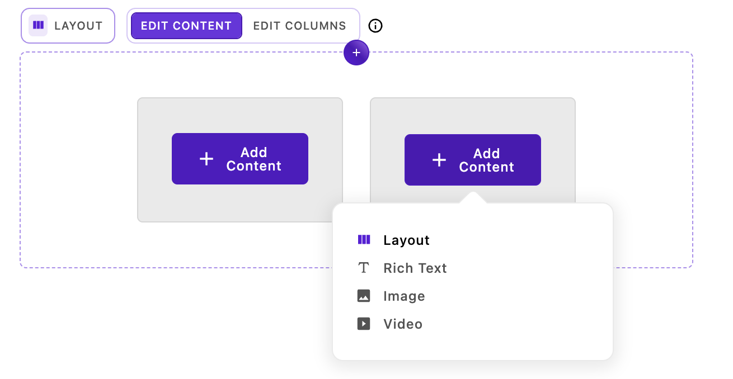Click the Rich Text icon in the menu
The image size is (733, 379).
coord(364,268)
